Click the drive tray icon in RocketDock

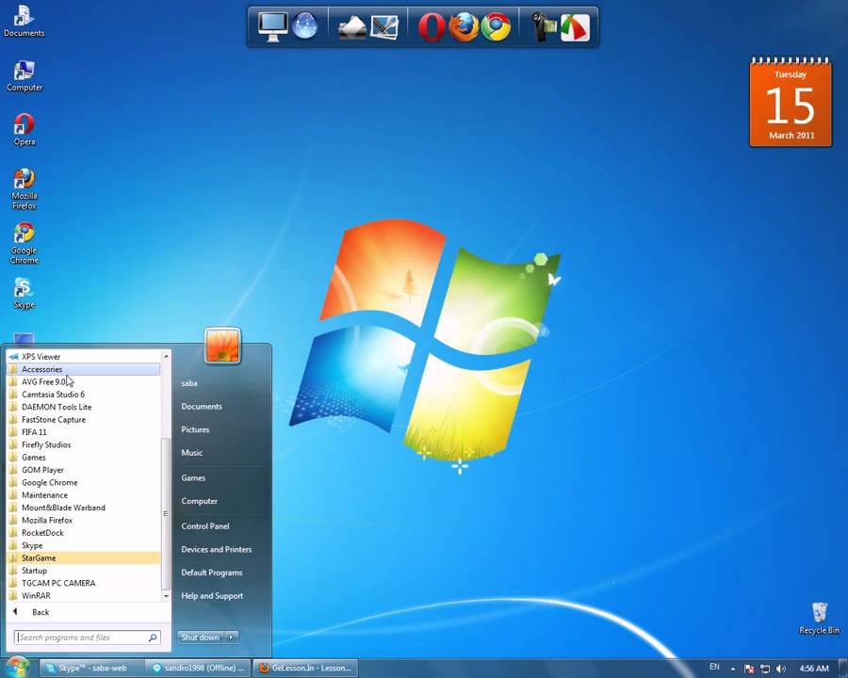(352, 28)
